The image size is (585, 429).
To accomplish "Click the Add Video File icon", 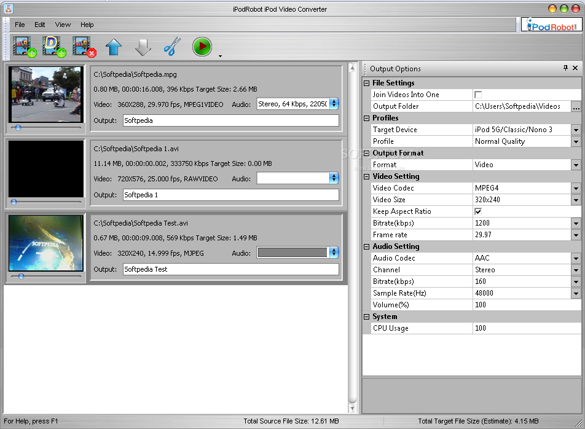I will [24, 47].
